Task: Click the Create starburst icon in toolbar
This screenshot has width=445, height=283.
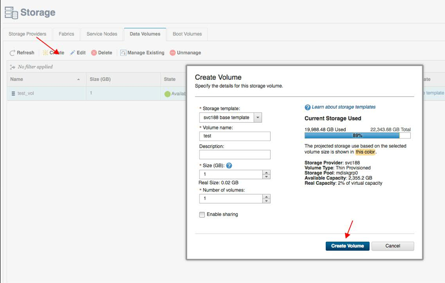Action: 45,53
